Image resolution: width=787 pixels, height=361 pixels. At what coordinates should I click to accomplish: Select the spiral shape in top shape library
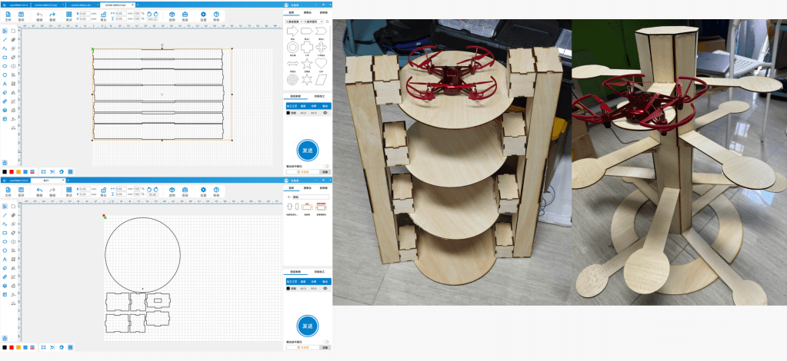pos(292,78)
